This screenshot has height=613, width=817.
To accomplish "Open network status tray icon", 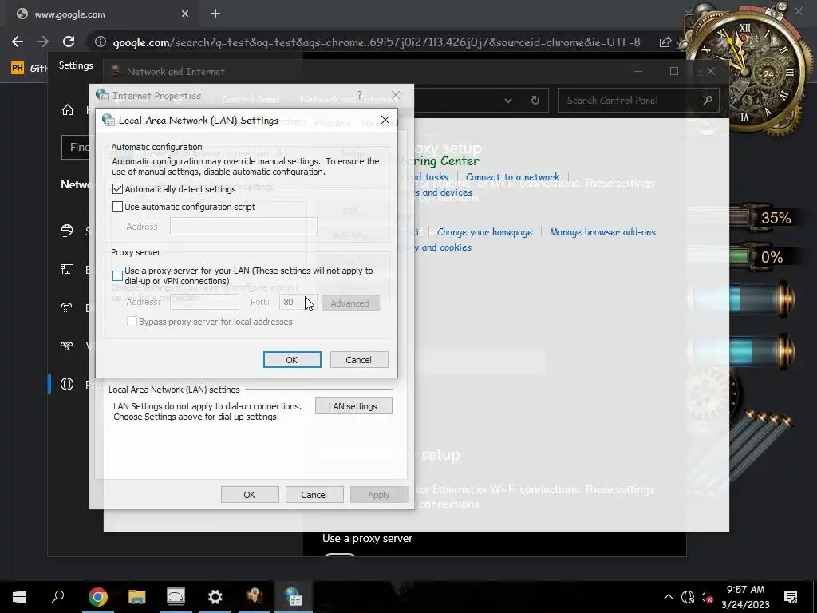I will [x=688, y=597].
